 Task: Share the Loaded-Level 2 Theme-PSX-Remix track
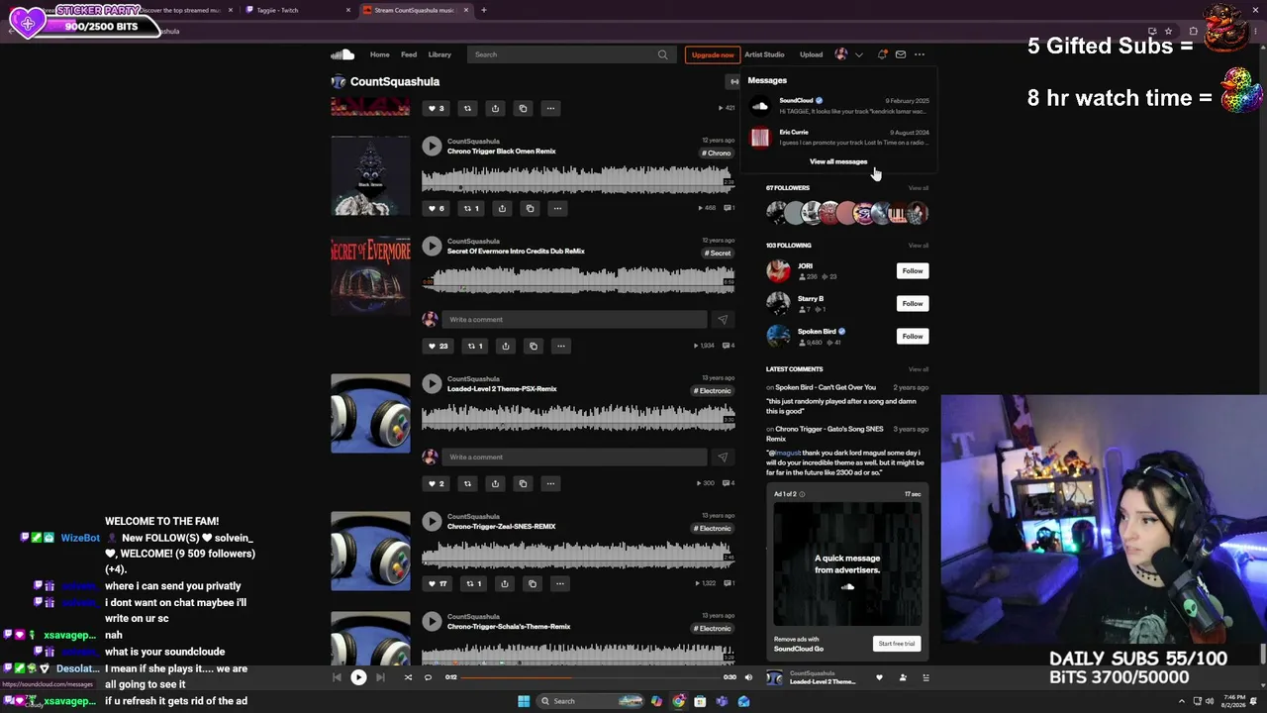(495, 483)
